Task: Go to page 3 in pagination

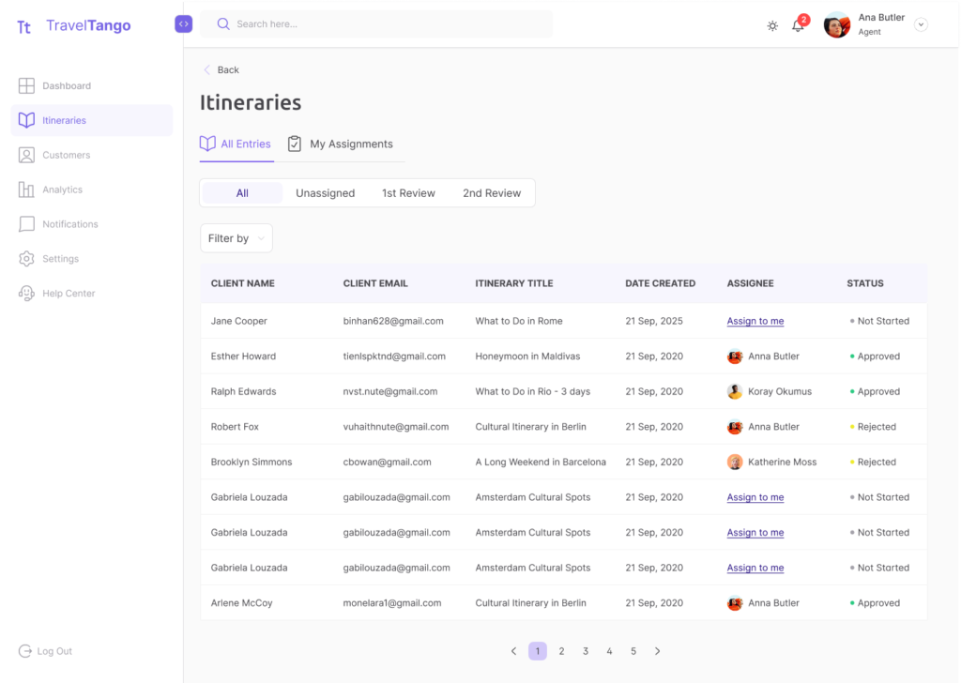Action: point(585,651)
